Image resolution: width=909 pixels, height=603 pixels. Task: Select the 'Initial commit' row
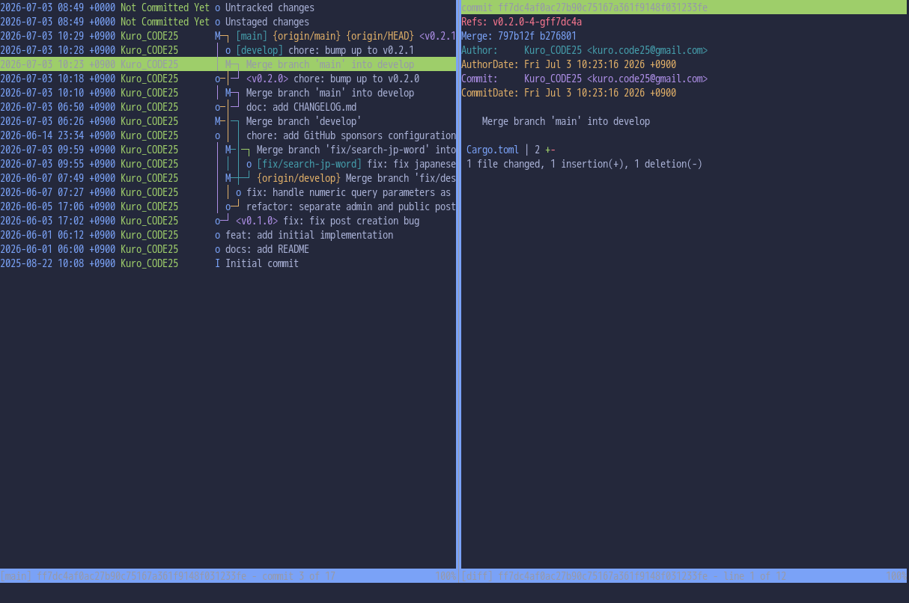pyautogui.click(x=228, y=263)
